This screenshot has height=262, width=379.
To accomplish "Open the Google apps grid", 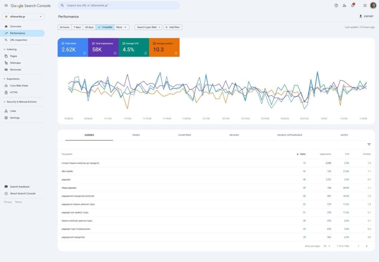I will tap(365, 6).
